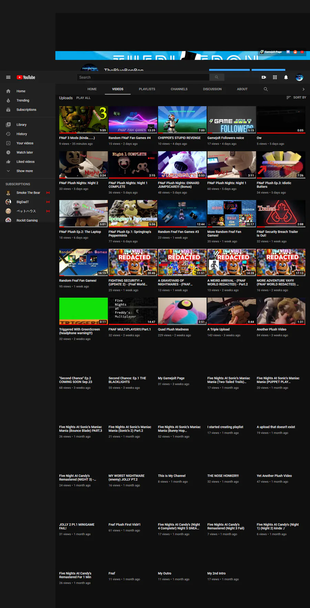Click the YouTube logo
The image size is (310, 608).
(26, 77)
